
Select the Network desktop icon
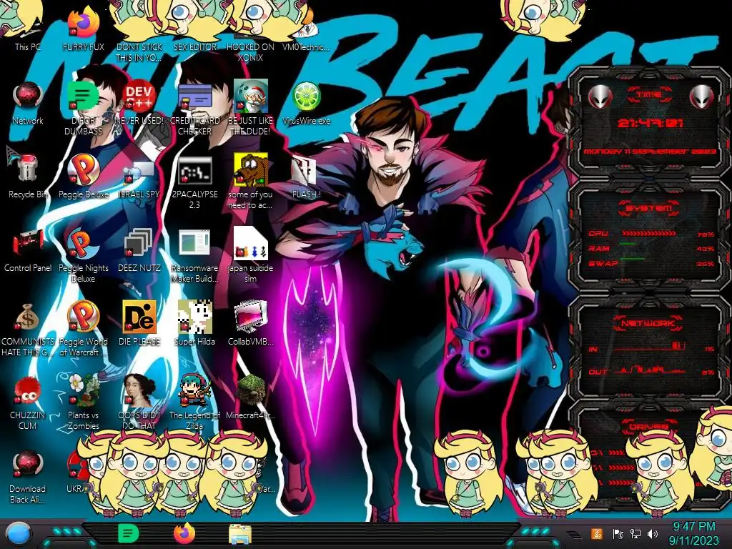(28, 98)
